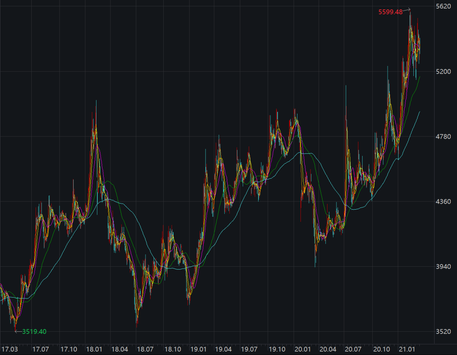This screenshot has height=355, width=457.
Task: Select the 4360 price axis value
Action: point(443,201)
